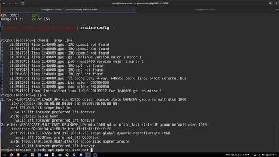Viewport: 279px width, 157px height.
Task: Launch Firefox from the taskbar
Action: coord(11,155)
